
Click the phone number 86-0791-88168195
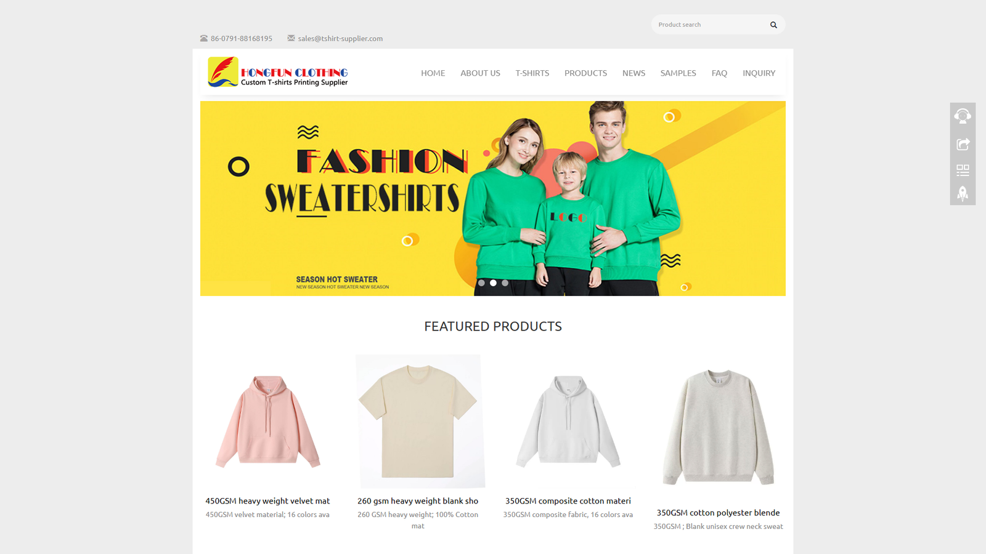tap(242, 38)
